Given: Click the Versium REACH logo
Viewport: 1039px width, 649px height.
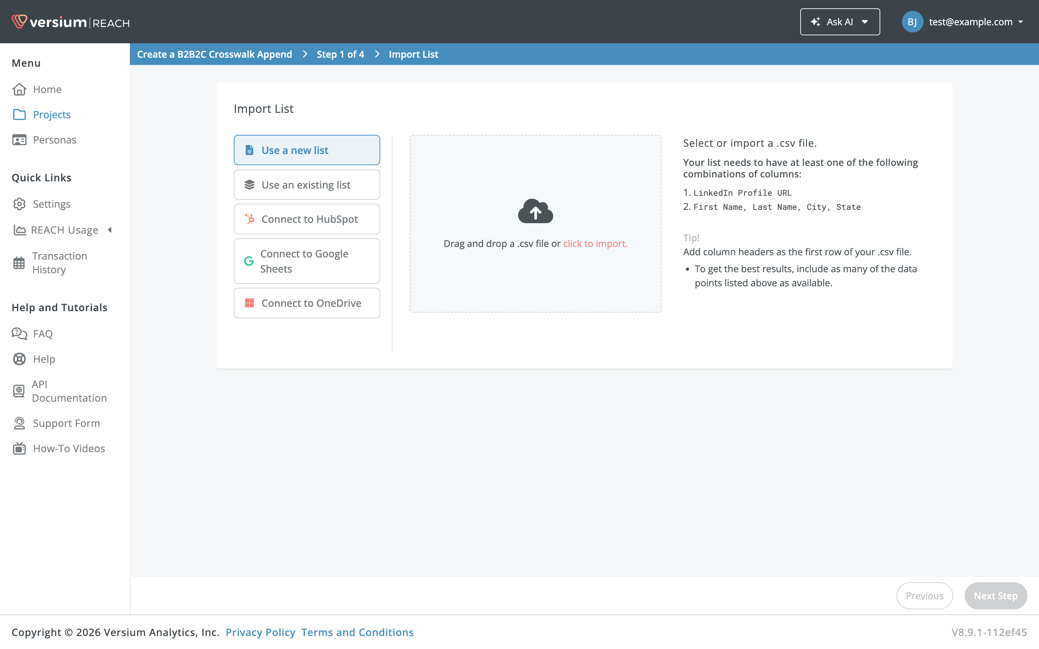Looking at the screenshot, I should click(x=70, y=22).
